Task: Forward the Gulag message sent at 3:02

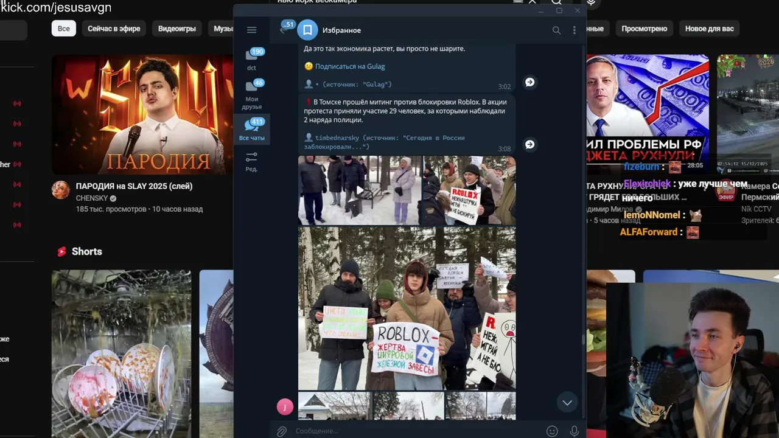Action: point(529,82)
